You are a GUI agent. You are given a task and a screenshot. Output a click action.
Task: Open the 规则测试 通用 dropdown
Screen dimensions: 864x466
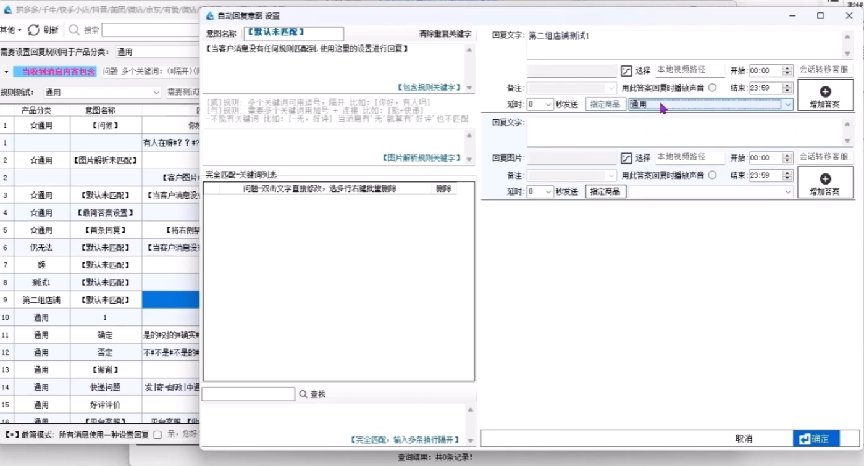pyautogui.click(x=156, y=93)
